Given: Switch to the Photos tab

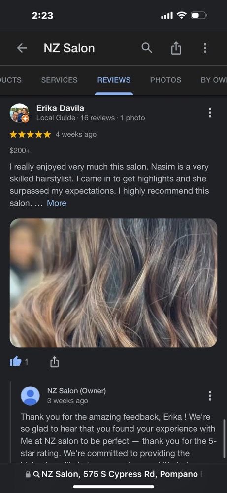Looking at the screenshot, I should (x=165, y=80).
